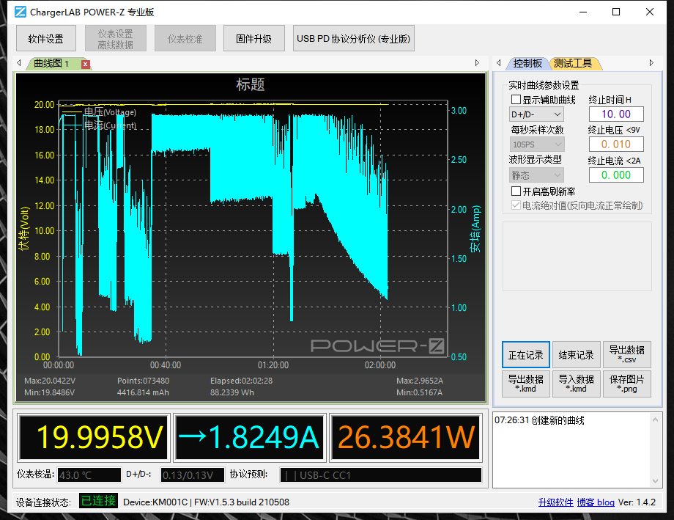Click the ChargerLAB POWER-Z app logo icon

click(x=21, y=12)
